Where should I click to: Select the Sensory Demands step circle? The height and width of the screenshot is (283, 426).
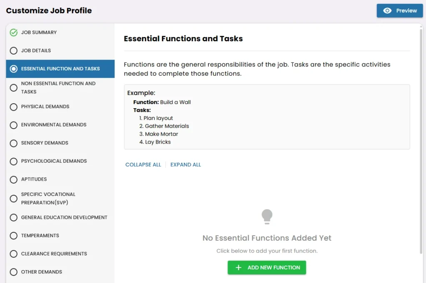(x=13, y=143)
